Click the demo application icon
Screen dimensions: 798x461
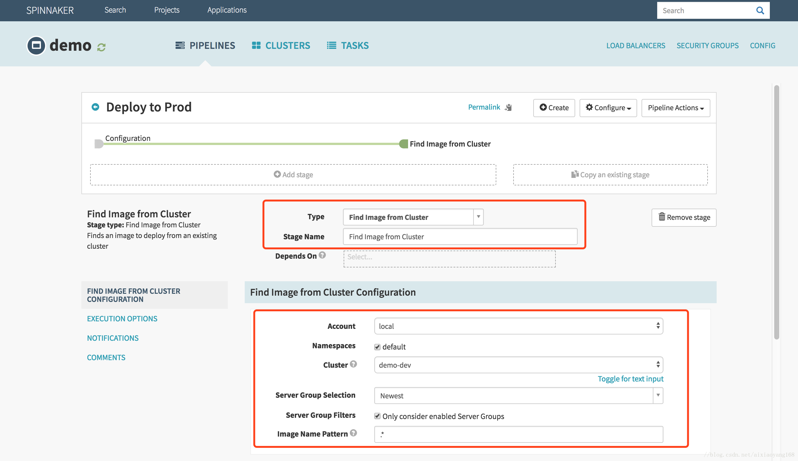pyautogui.click(x=36, y=46)
